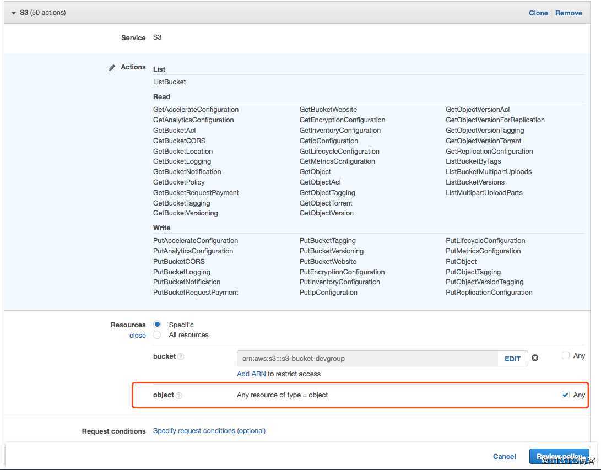Image resolution: width=601 pixels, height=470 pixels.
Task: Click PutBucketLogging action
Action: (182, 272)
